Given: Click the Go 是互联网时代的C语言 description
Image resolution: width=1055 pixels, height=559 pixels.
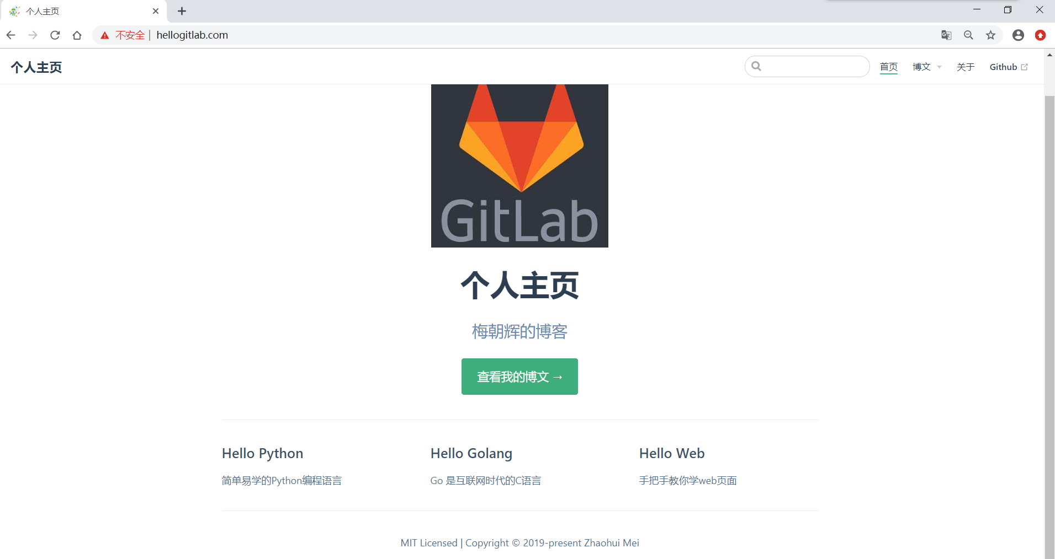Looking at the screenshot, I should pos(486,481).
